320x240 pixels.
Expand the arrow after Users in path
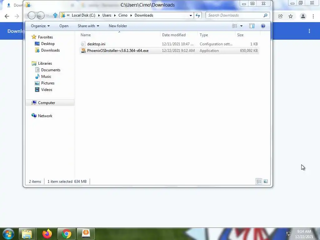pyautogui.click(x=115, y=15)
